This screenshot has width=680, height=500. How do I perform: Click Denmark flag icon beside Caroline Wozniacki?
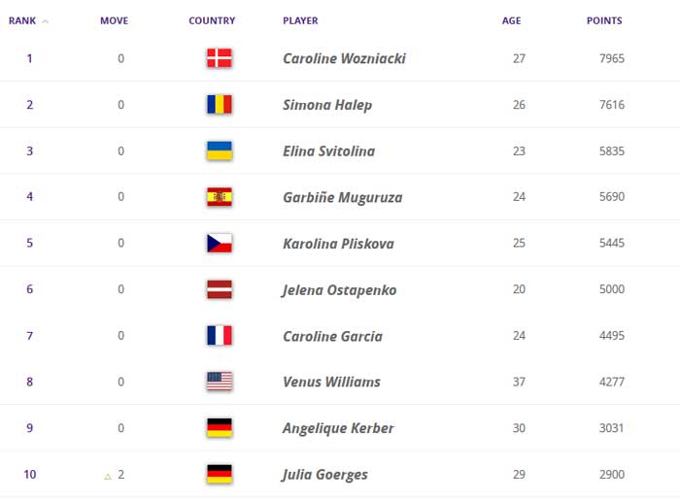coord(219,58)
